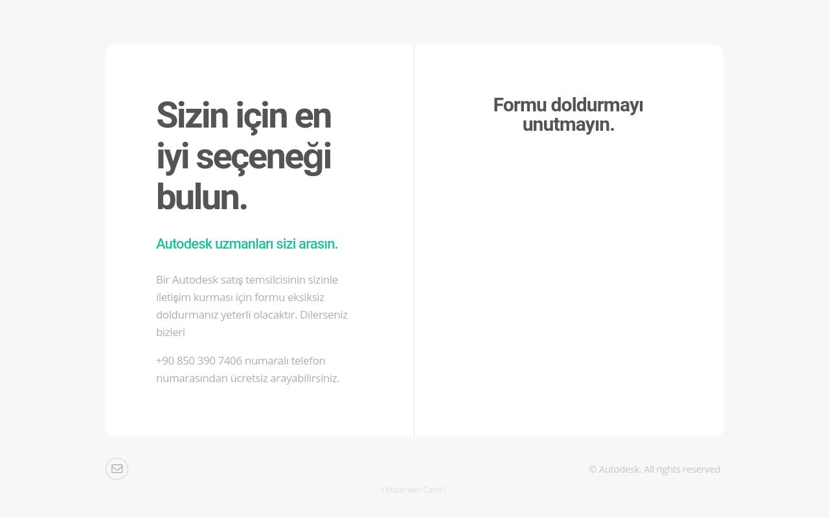
Task: Click '© Autodesk. All rights reserved.' text
Action: coord(655,469)
